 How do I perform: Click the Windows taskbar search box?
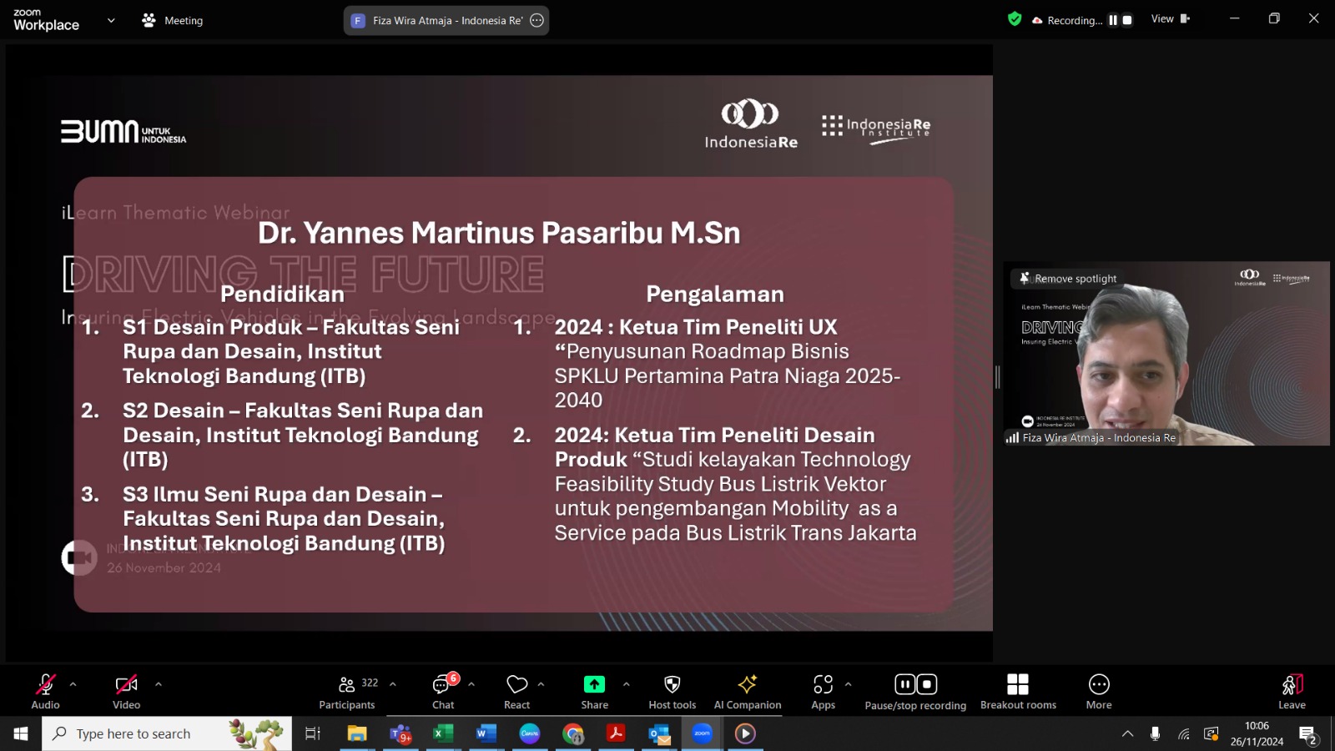167,733
